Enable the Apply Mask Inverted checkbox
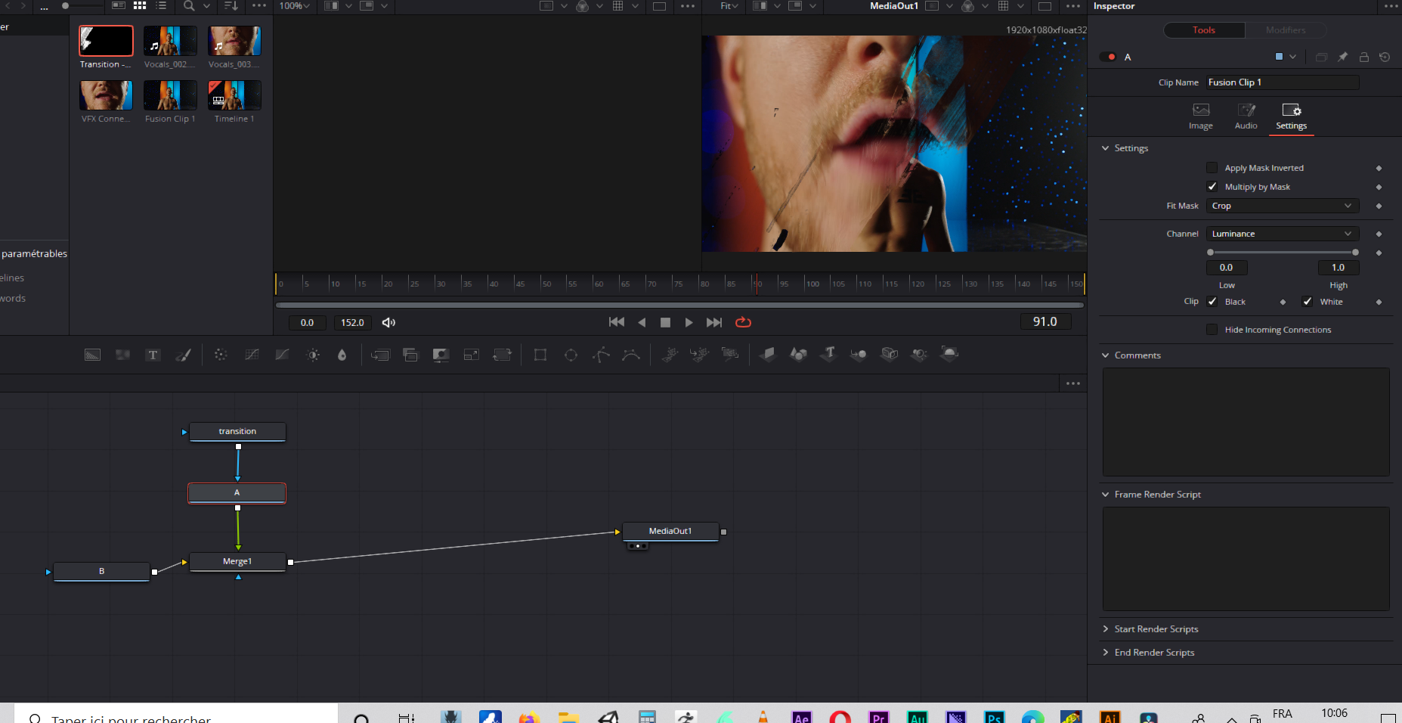This screenshot has width=1402, height=723. tap(1212, 168)
